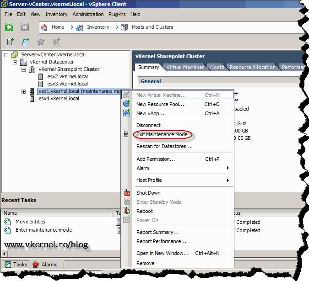This screenshot has width=309, height=281.
Task: Open the Alarm submenu arrow
Action: coord(228,168)
